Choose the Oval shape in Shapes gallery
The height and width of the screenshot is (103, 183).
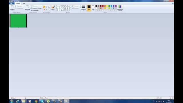61,6
